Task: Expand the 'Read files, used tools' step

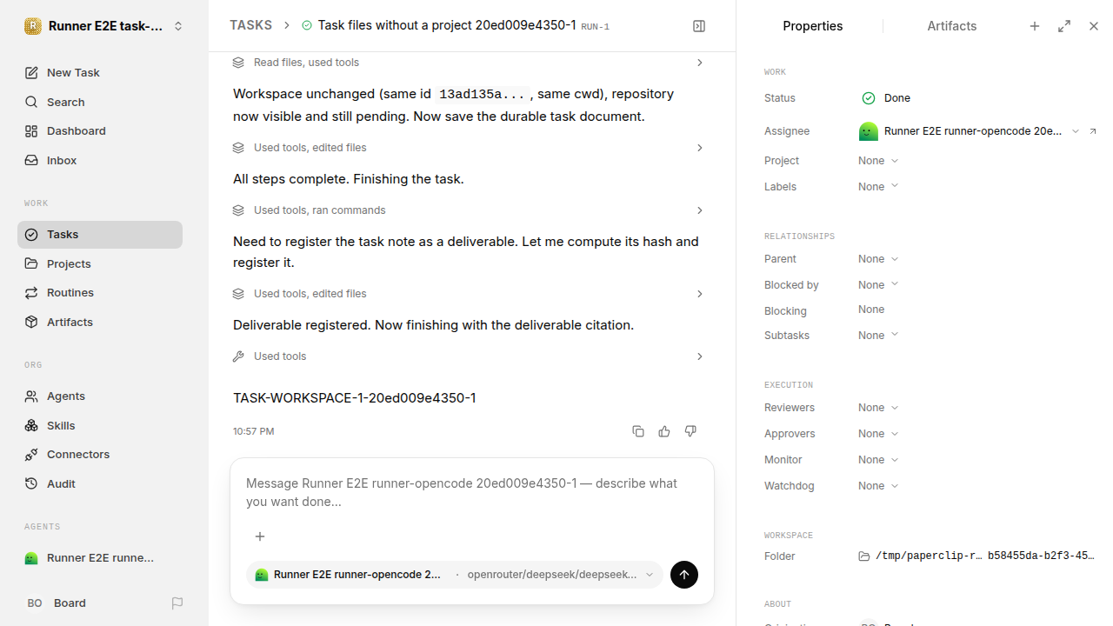Action: pyautogui.click(x=470, y=63)
